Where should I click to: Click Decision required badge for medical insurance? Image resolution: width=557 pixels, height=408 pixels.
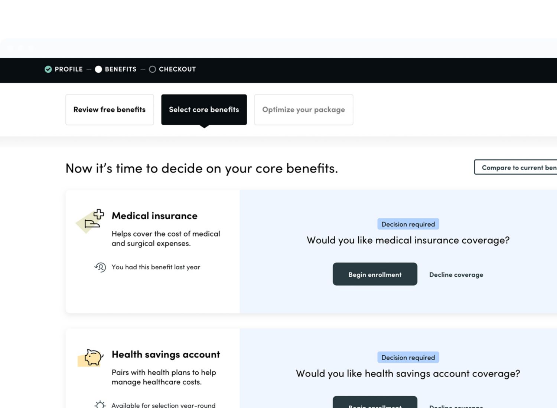click(x=408, y=224)
